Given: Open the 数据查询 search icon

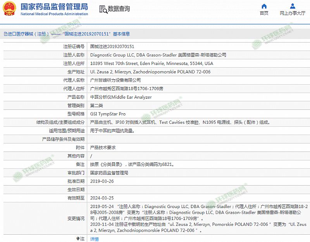Looking at the screenshot, I should coord(103,9).
